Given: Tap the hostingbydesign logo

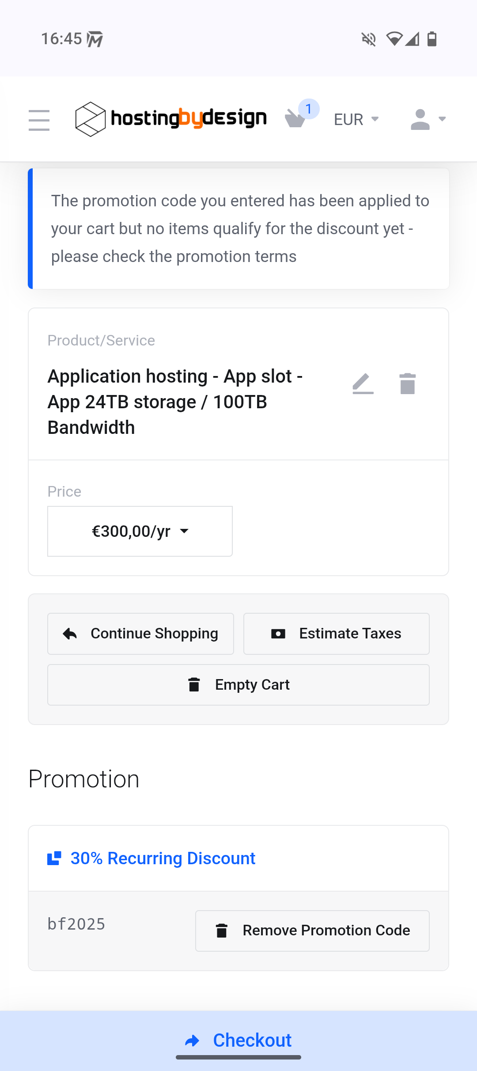Looking at the screenshot, I should coord(171,119).
